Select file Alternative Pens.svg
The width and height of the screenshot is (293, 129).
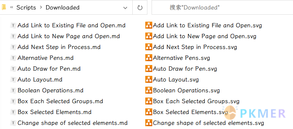181,58
